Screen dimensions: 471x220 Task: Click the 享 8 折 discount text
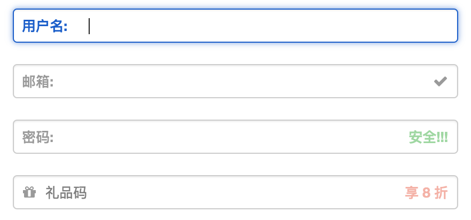pos(426,193)
